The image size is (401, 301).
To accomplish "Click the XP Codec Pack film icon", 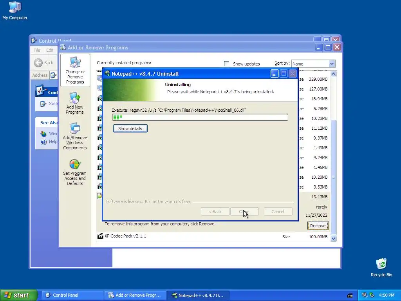I will point(100,236).
